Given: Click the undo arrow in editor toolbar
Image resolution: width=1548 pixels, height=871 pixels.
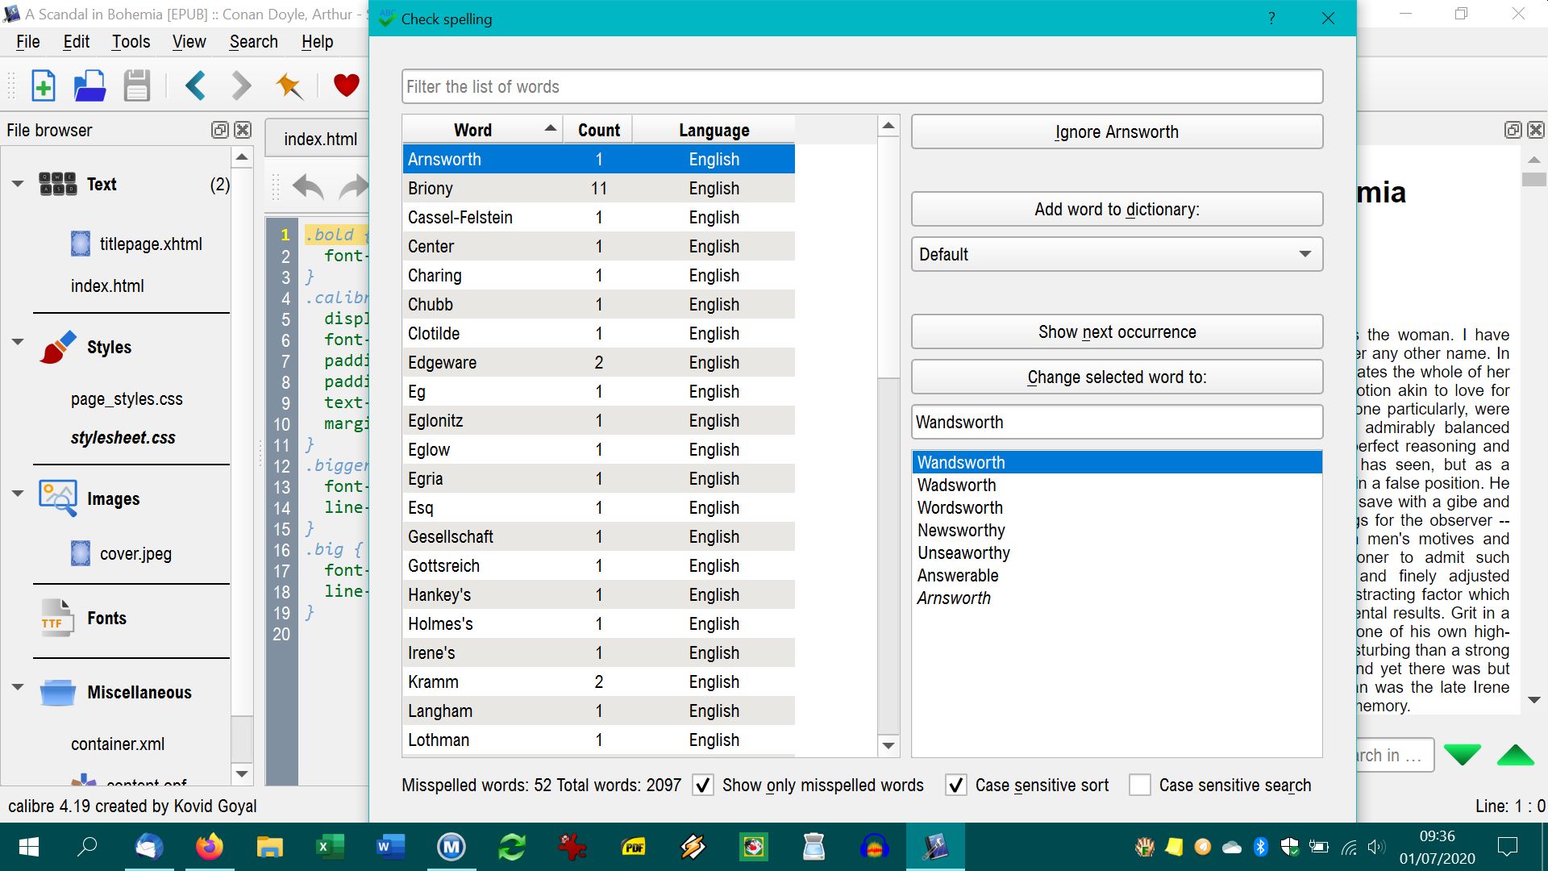Looking at the screenshot, I should (307, 187).
